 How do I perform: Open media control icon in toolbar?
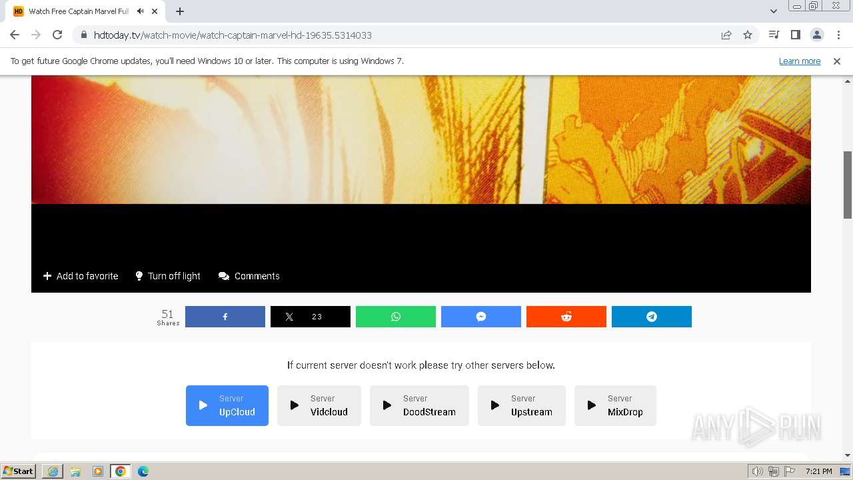click(x=774, y=35)
